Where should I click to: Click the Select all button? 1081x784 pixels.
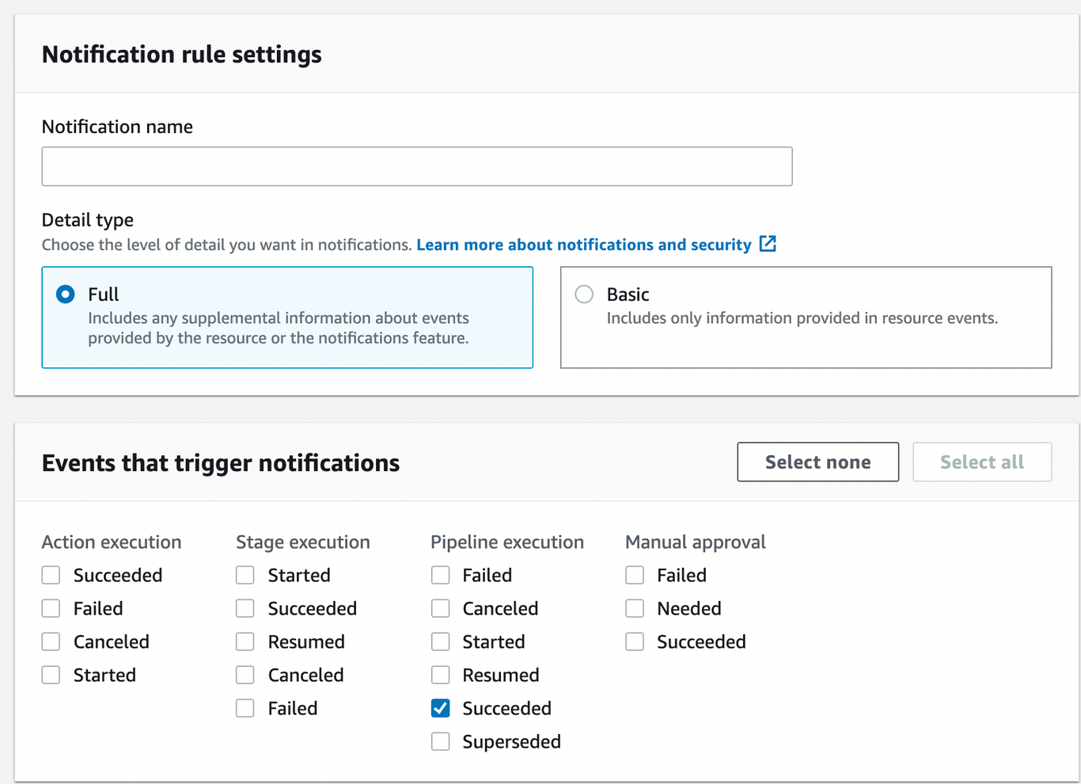981,462
